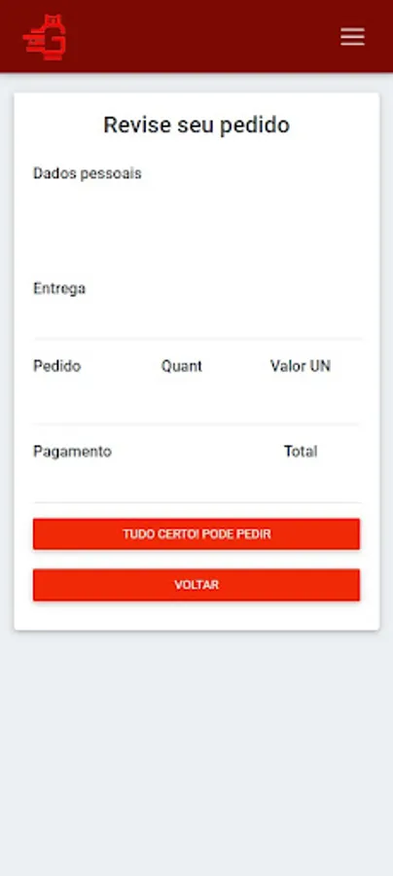Click the Pagamento label
The image size is (393, 876).
pyautogui.click(x=73, y=452)
